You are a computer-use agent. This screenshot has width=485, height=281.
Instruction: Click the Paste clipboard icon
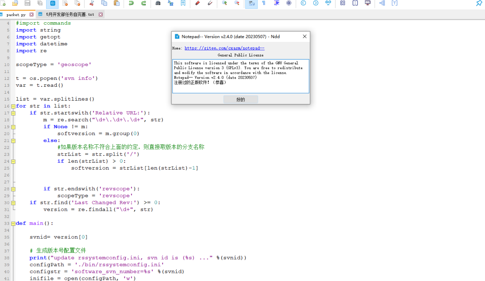116,3
